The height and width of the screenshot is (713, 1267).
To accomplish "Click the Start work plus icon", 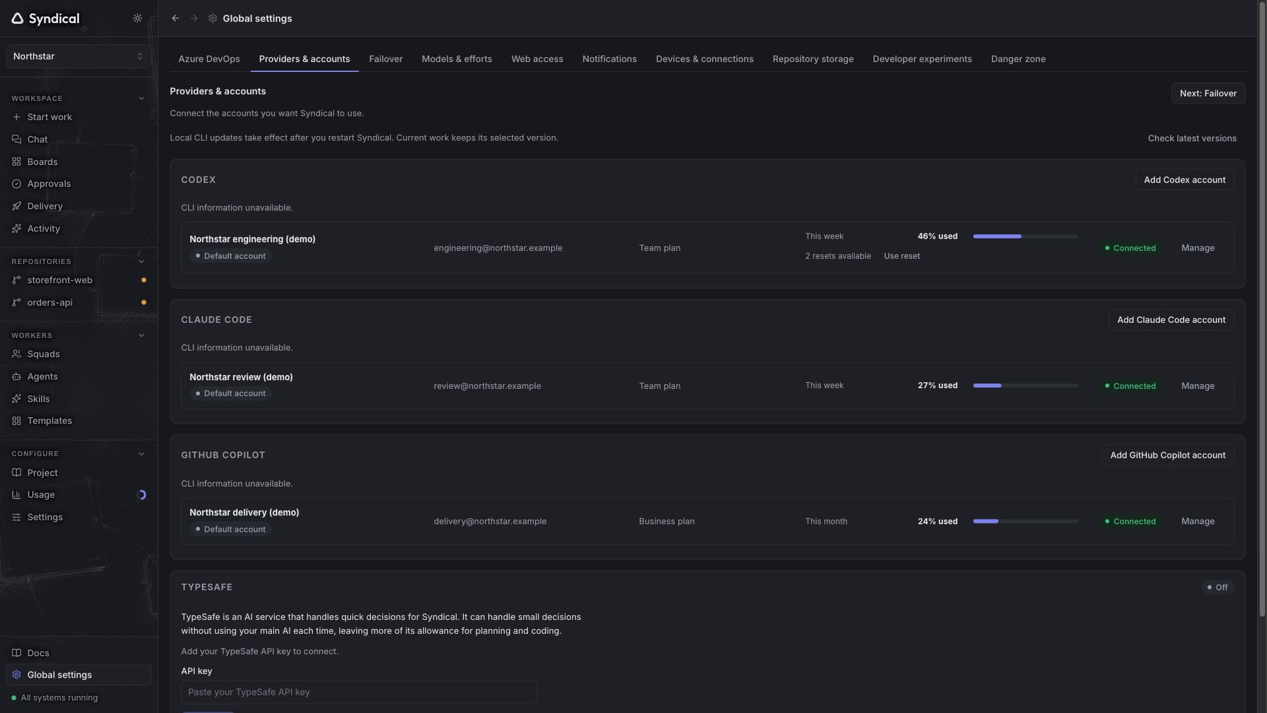I will coord(16,117).
